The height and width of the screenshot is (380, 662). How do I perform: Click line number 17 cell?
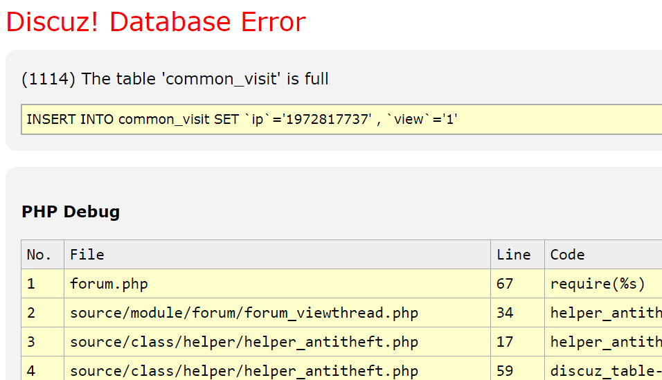[517, 342]
